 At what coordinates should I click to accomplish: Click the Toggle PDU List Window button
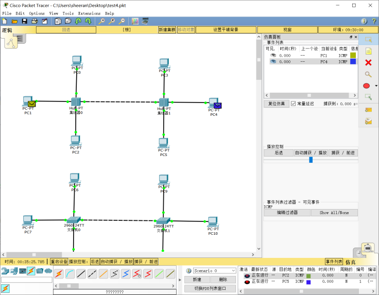point(210,288)
